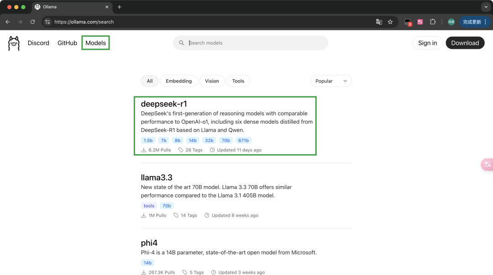Click Updated 3 weeks ago text
Image resolution: width=493 pixels, height=275 pixels.
click(x=241, y=272)
